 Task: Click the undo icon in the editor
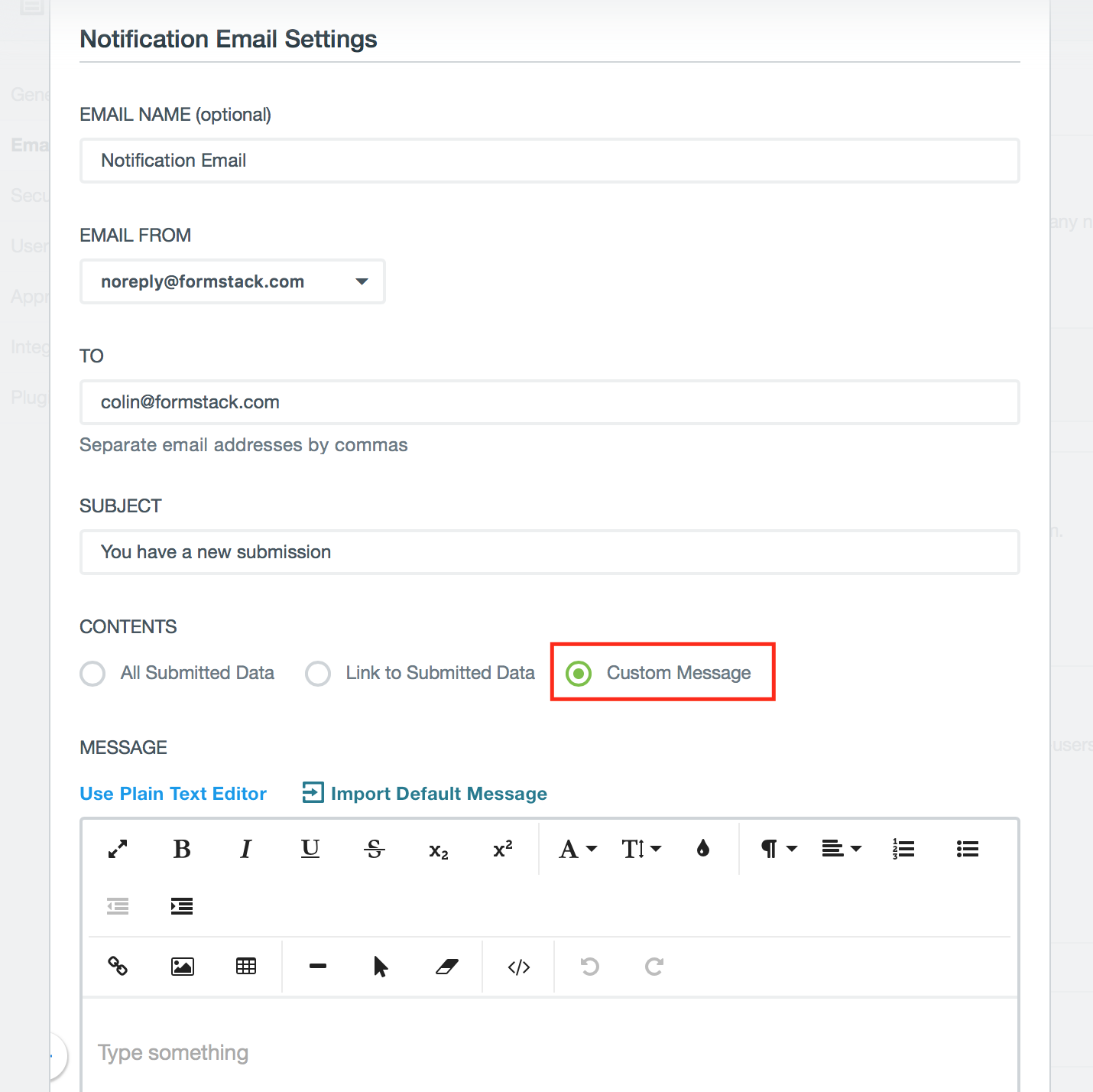pyautogui.click(x=589, y=967)
